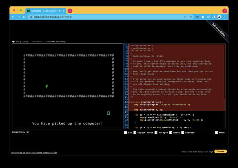Open the API reference button
This screenshot has height=168, width=238.
click(x=128, y=133)
